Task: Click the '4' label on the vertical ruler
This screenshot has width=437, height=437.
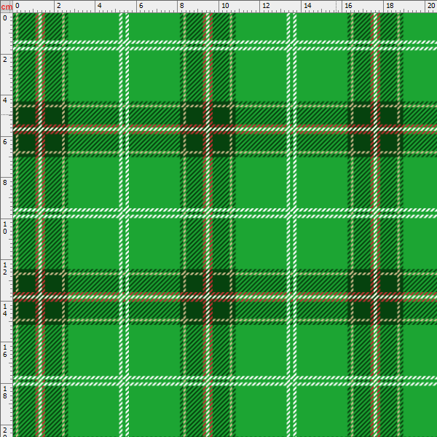Action: 5,101
